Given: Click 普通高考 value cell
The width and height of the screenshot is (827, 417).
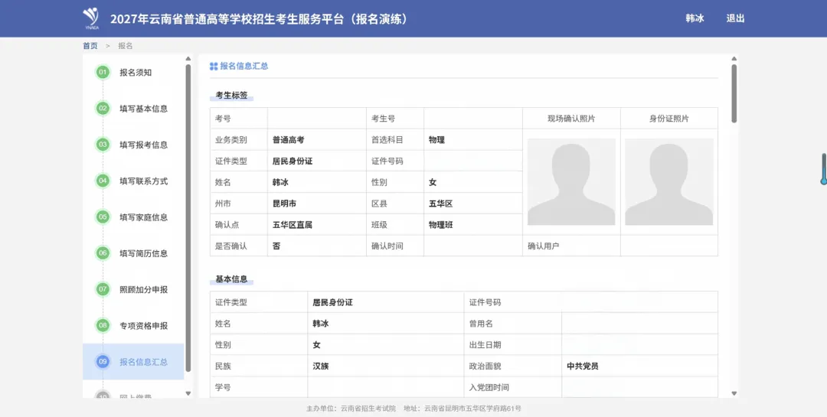Looking at the screenshot, I should tap(317, 140).
